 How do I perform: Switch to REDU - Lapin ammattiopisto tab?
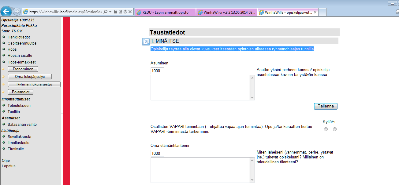coord(165,13)
